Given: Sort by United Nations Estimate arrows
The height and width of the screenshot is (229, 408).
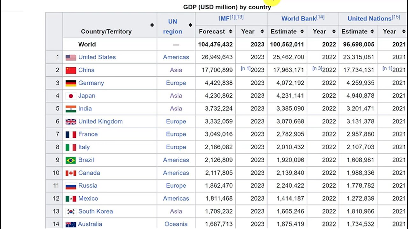Looking at the screenshot, I should [x=372, y=31].
